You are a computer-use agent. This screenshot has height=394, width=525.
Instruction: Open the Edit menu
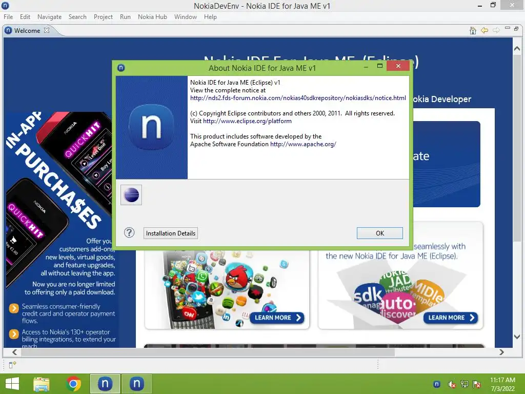[x=25, y=17]
